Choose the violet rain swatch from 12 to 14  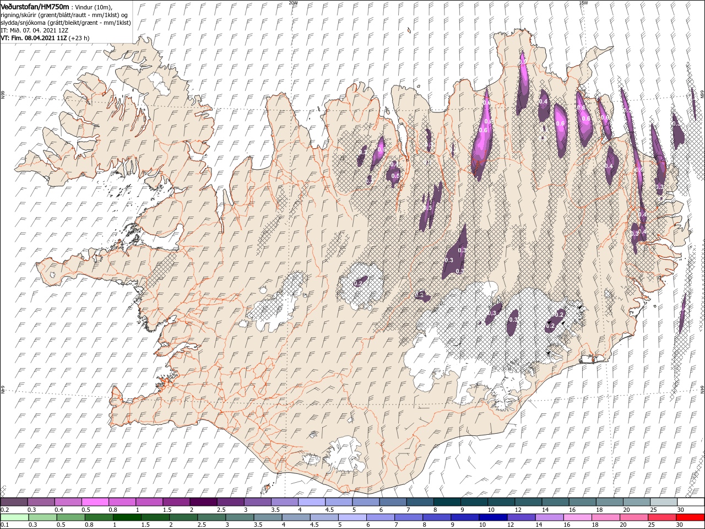[520, 517]
